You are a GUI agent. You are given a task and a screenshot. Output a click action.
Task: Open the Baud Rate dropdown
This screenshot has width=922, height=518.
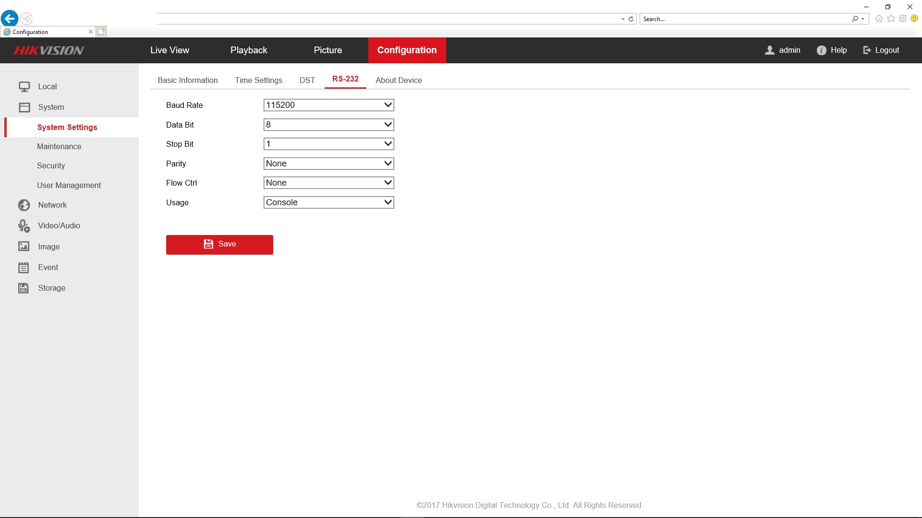tap(328, 105)
